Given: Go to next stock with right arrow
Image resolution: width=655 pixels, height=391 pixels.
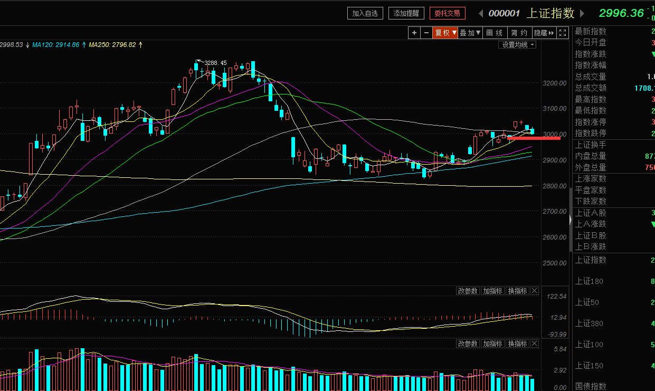Looking at the screenshot, I should click(x=582, y=13).
